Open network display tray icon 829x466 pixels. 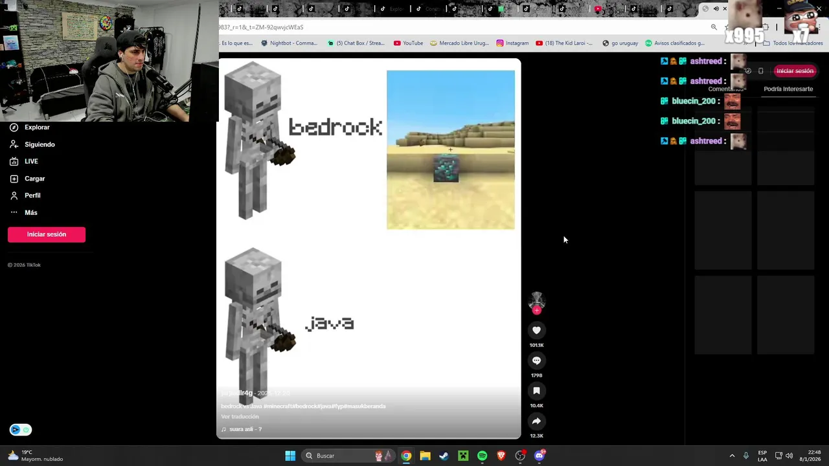[778, 456]
